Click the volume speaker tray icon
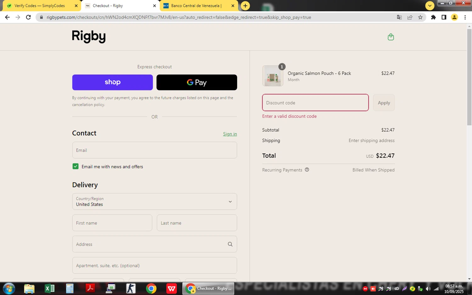 click(x=428, y=289)
